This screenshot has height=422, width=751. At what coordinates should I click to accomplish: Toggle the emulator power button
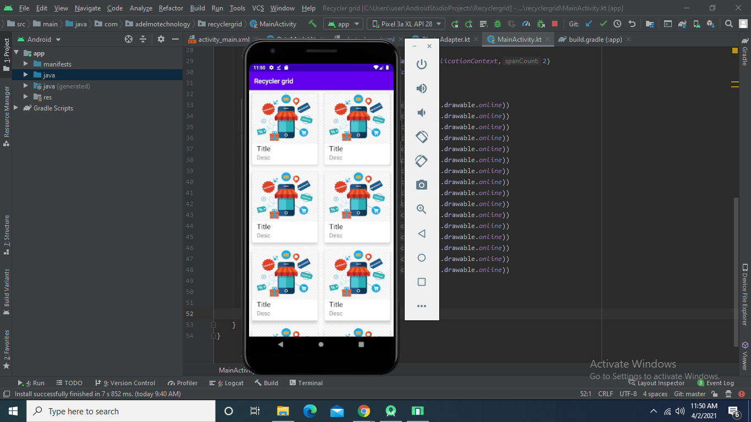(421, 64)
